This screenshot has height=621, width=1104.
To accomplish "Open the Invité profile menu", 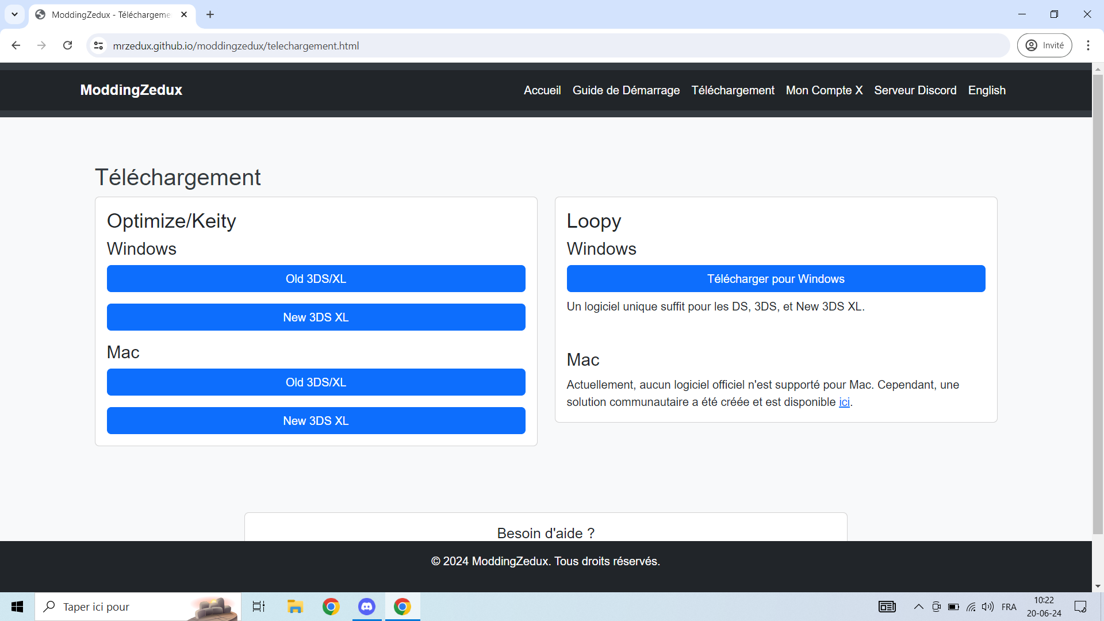I will tap(1044, 45).
